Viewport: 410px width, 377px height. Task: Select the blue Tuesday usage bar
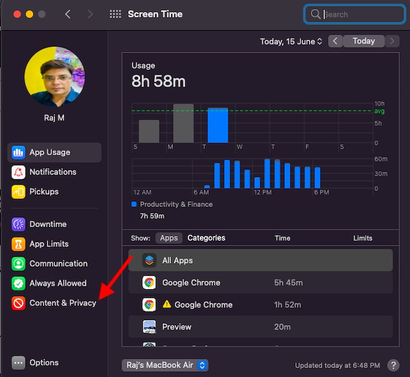pos(218,125)
